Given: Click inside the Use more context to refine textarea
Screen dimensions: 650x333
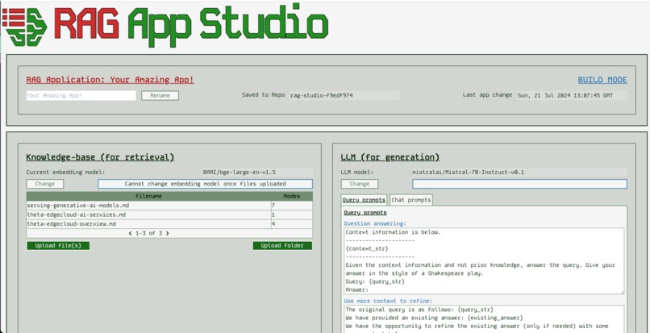Looking at the screenshot, I should point(484,319).
